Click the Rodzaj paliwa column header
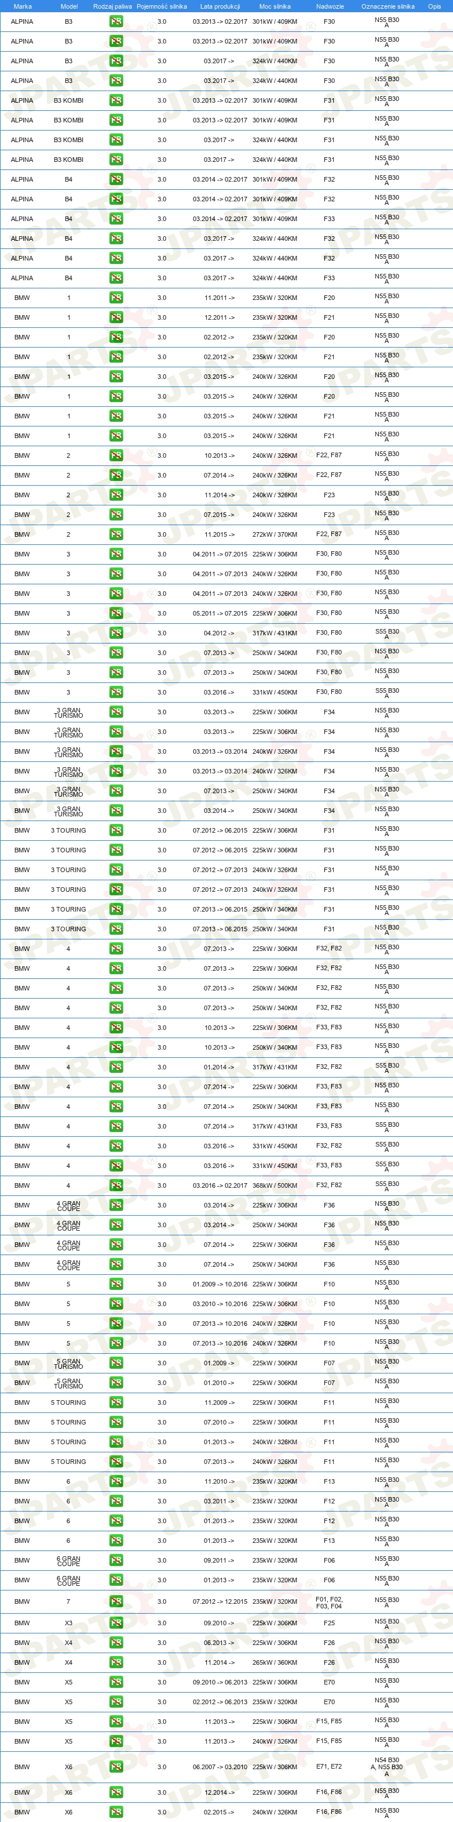The height and width of the screenshot is (1822, 453). tap(113, 6)
